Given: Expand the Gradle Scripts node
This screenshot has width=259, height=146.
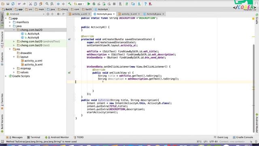Looking at the screenshot, I should click(x=6, y=76).
